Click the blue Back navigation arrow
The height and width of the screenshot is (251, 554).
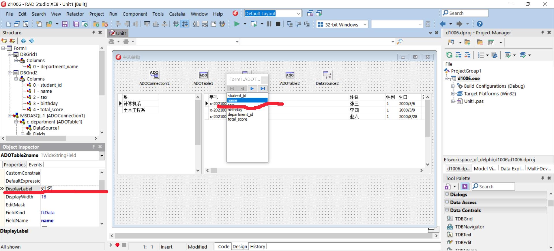pyautogui.click(x=442, y=24)
